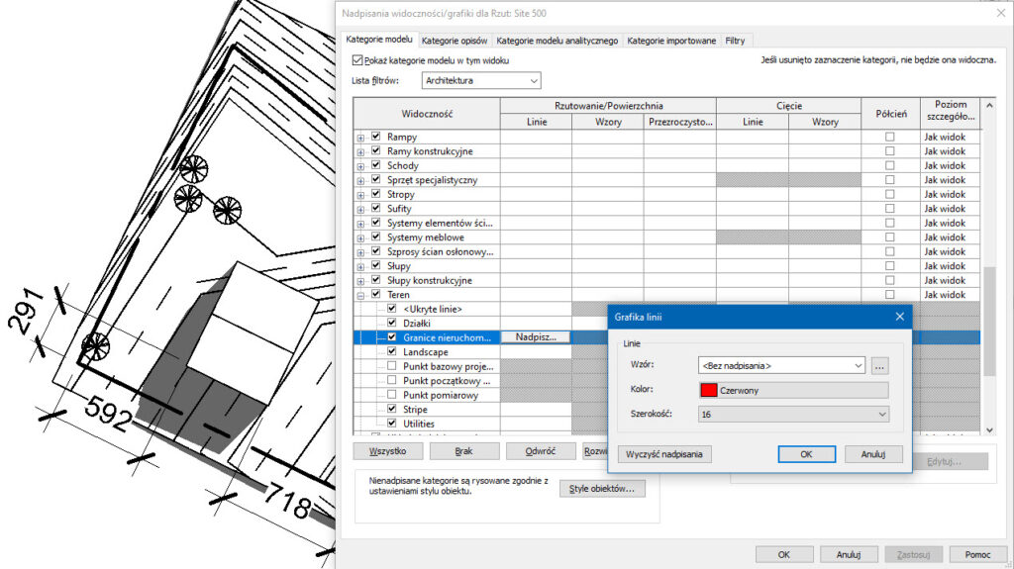Viewport: 1014px width, 569px height.
Task: Collapse the Teren category node
Action: [360, 295]
